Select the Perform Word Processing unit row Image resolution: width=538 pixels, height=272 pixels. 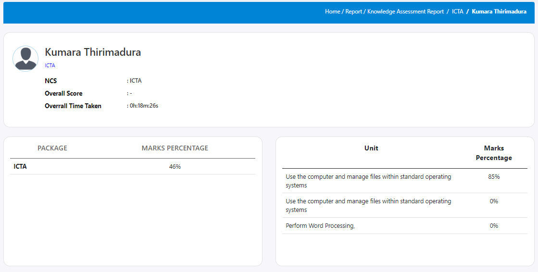point(320,226)
